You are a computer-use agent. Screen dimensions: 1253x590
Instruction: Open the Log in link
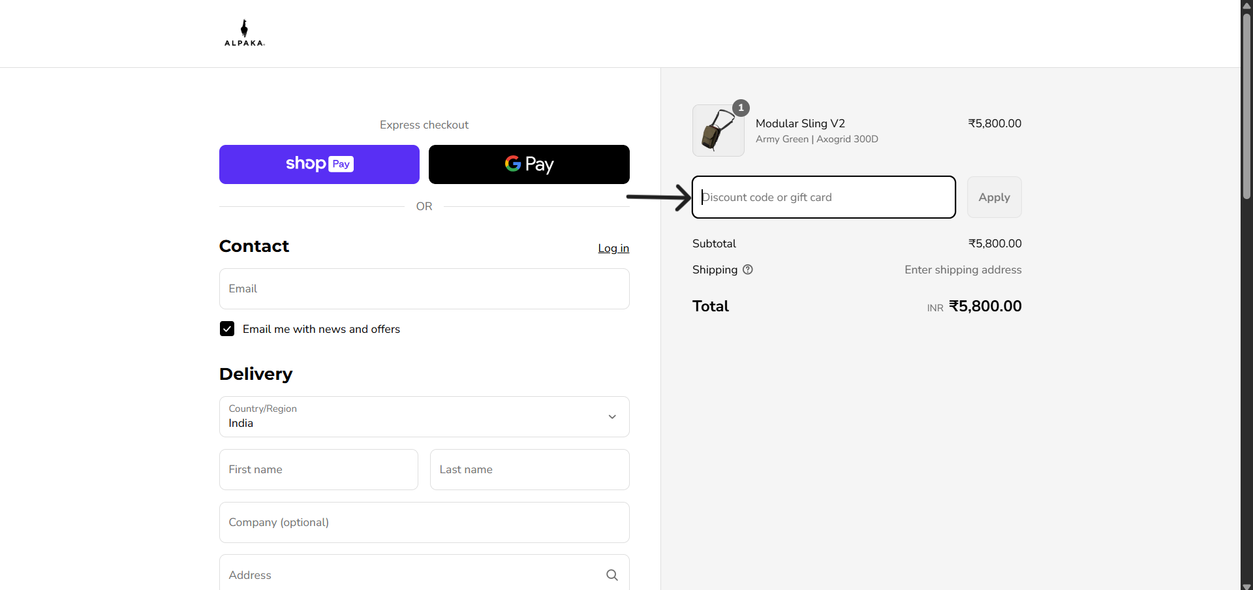[613, 248]
